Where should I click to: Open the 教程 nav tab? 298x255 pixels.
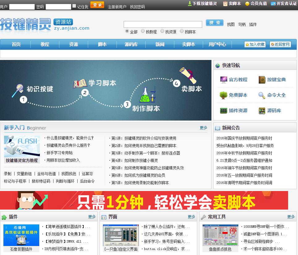coord(45,44)
